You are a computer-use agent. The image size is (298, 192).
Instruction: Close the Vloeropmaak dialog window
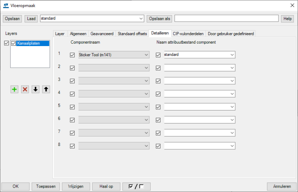click(291, 5)
